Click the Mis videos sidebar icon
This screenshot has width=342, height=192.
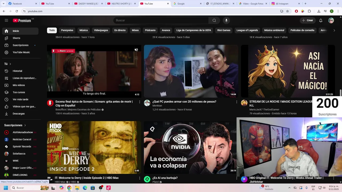[6, 85]
